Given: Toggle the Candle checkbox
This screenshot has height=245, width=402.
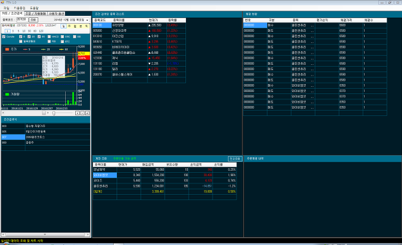Looking at the screenshot, I should tap(3, 37).
